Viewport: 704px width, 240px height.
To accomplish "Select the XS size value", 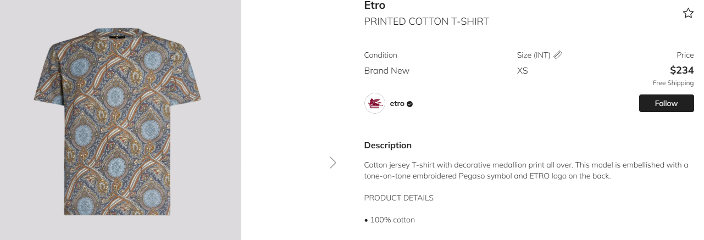I will (522, 71).
